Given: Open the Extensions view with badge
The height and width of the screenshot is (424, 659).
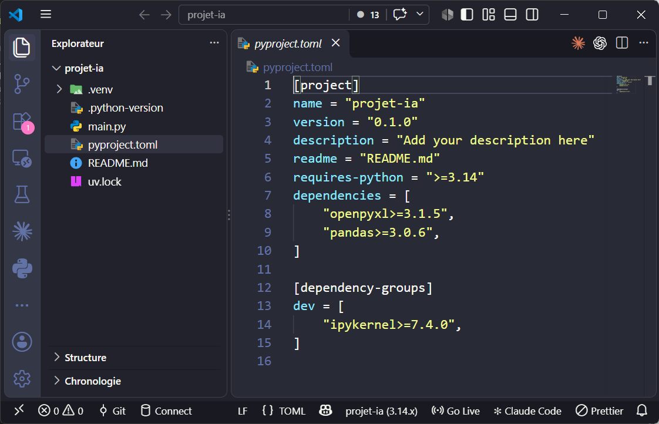Looking at the screenshot, I should point(22,122).
